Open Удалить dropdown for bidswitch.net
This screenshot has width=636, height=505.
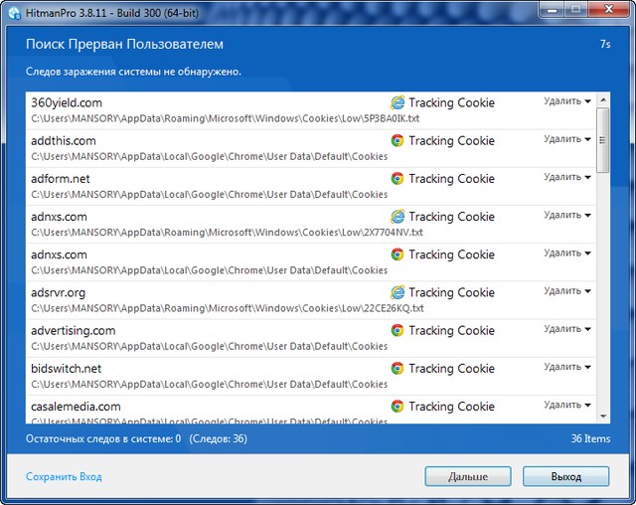567,367
